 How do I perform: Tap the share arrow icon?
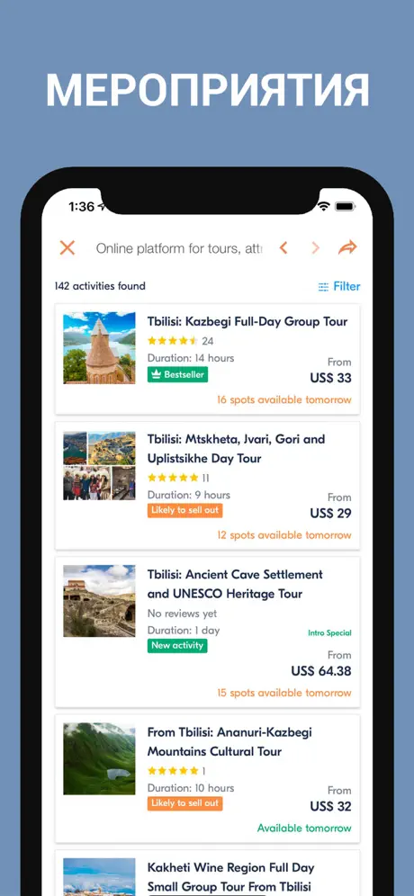click(x=347, y=247)
